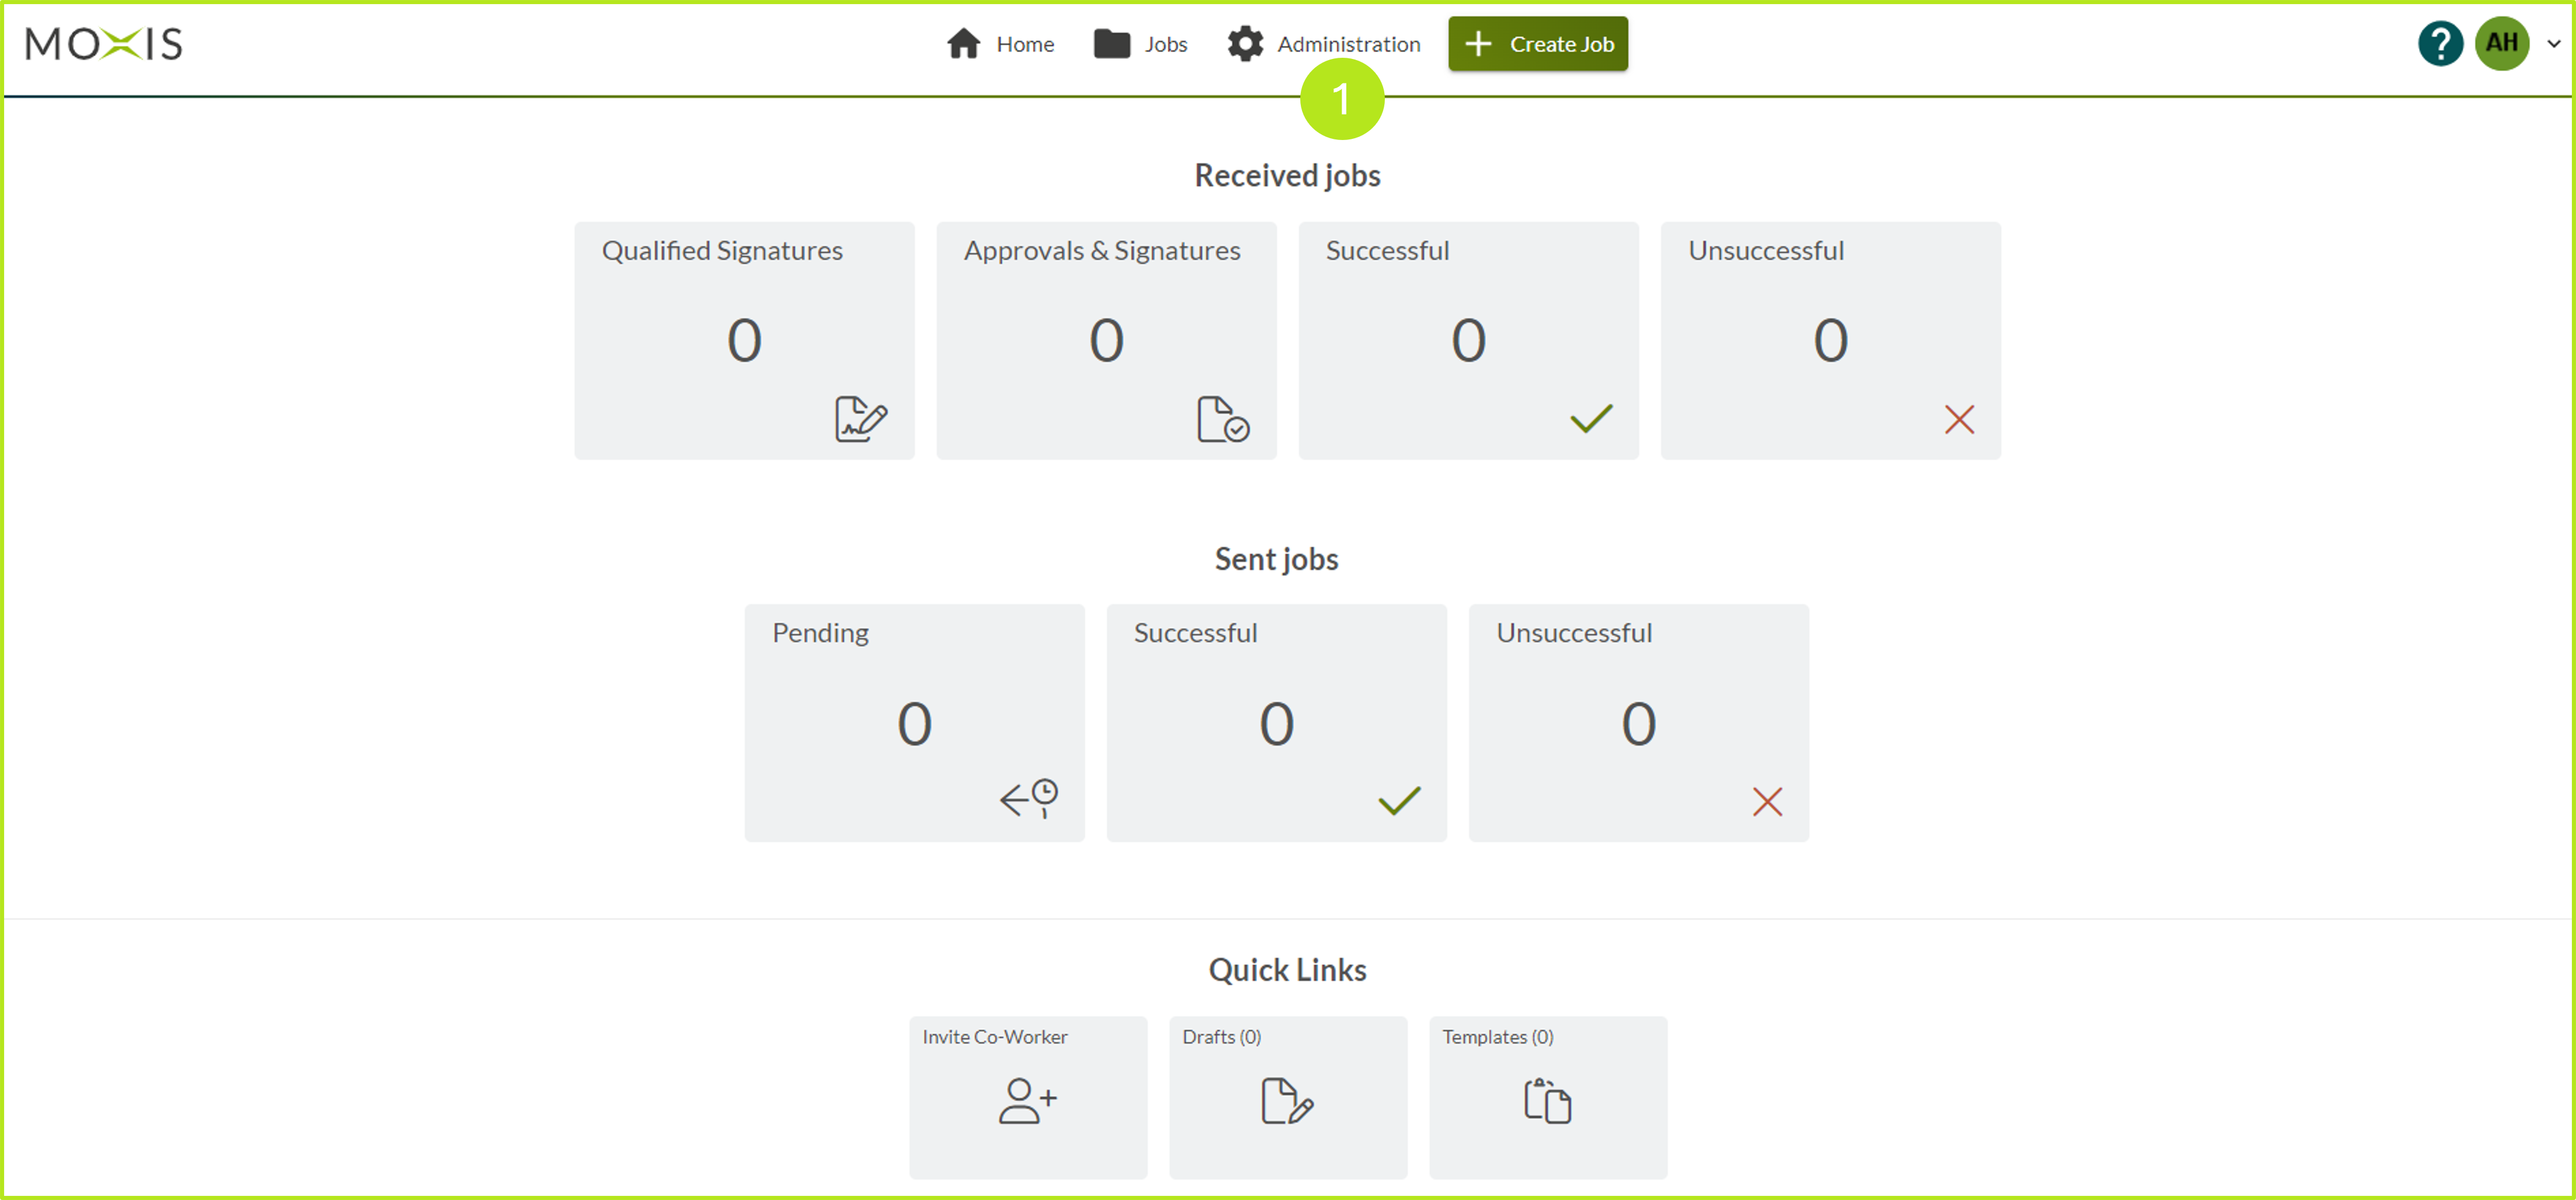Click the sent Unsuccessful red X icon
The height and width of the screenshot is (1200, 2576).
1767,801
